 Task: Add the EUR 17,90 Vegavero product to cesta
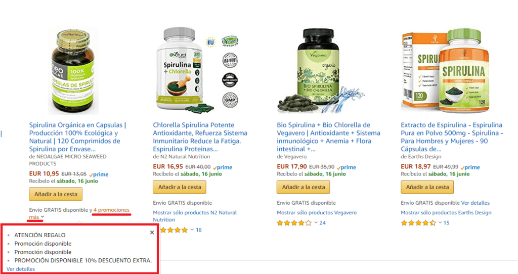coord(304,187)
